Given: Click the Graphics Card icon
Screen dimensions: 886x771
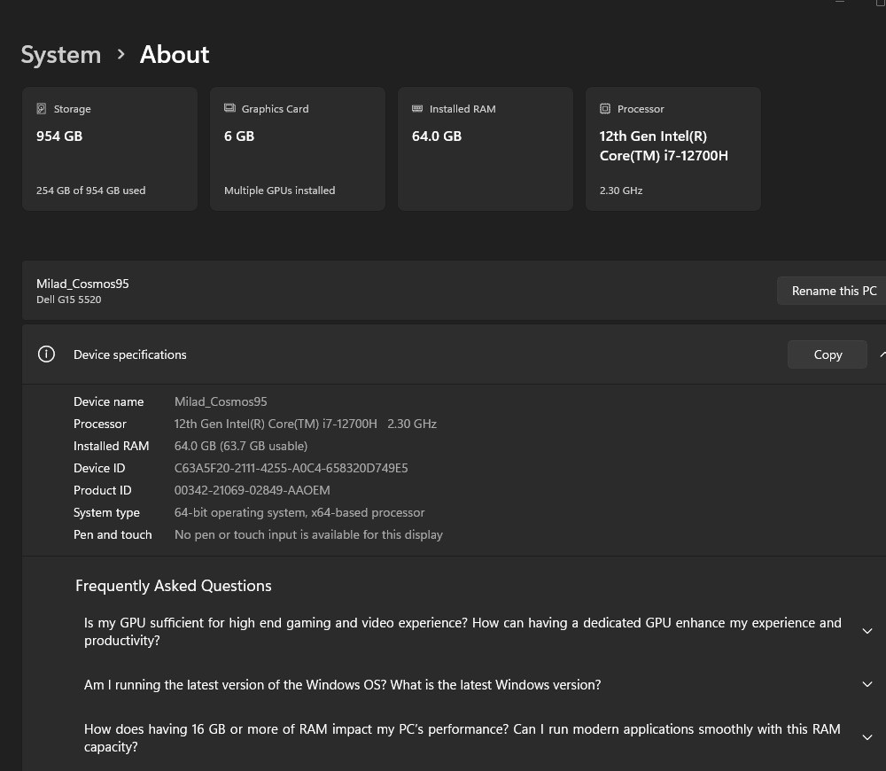Looking at the screenshot, I should 229,109.
